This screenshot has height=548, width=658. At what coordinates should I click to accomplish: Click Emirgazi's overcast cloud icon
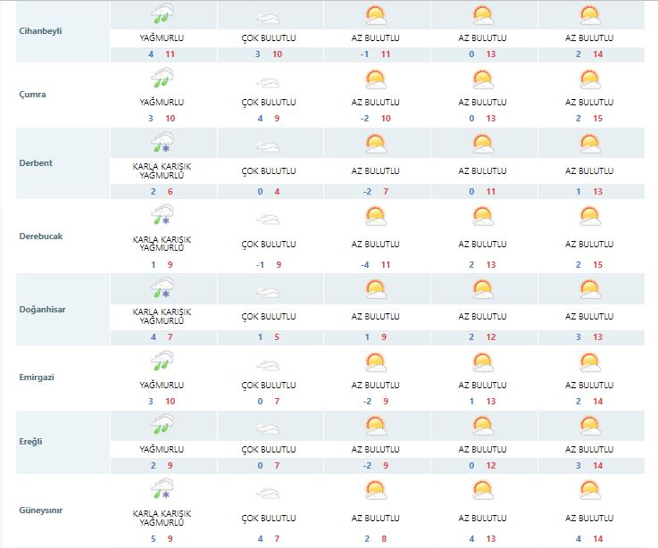point(269,366)
